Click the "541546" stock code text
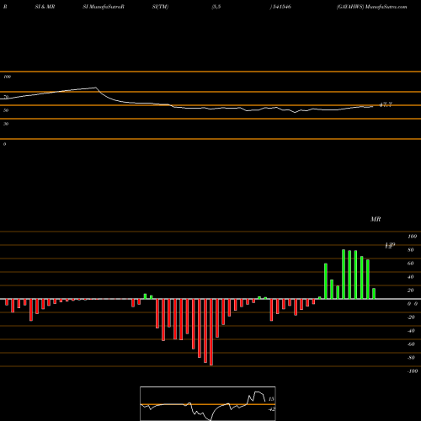 [x=282, y=7]
